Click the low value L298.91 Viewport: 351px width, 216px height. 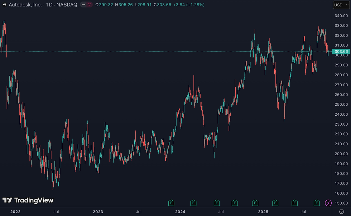pos(143,5)
